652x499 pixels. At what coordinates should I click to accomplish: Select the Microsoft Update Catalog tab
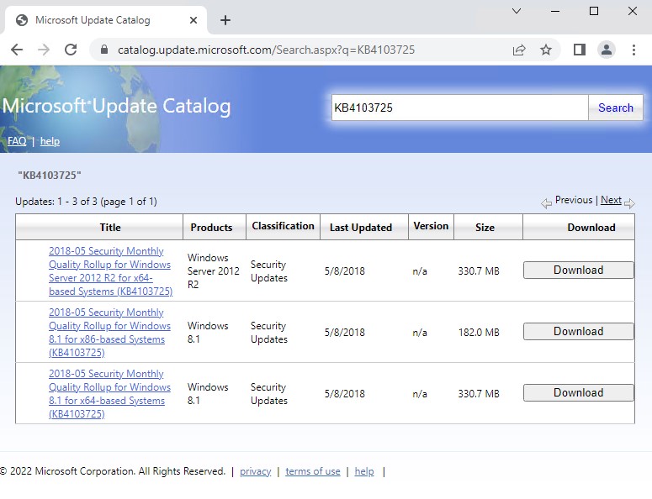[106, 20]
